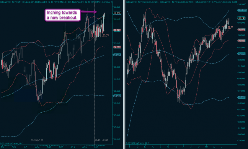Click the 85.937 weekly price marker

pos(242,97)
